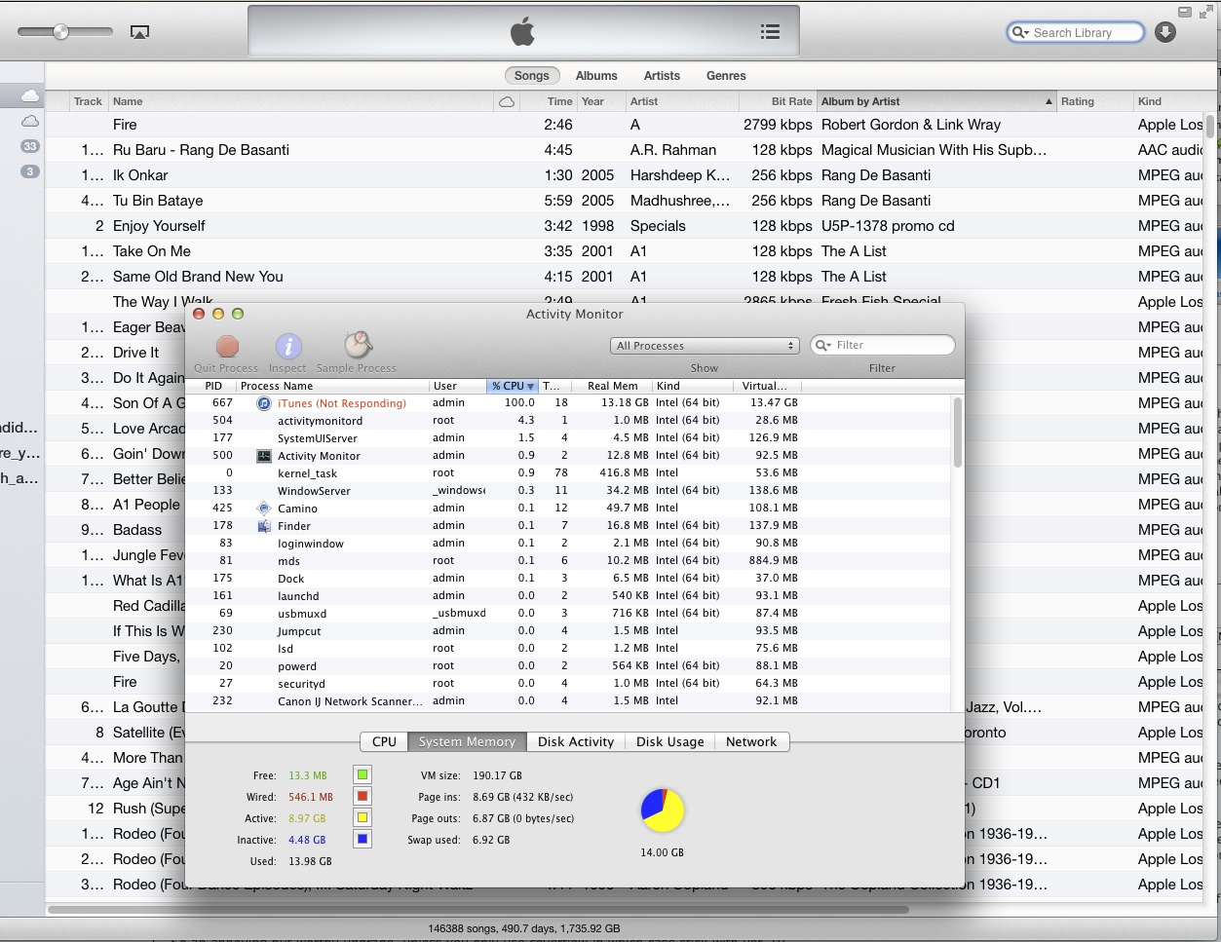Switch iTunes view to Albums

coord(596,76)
